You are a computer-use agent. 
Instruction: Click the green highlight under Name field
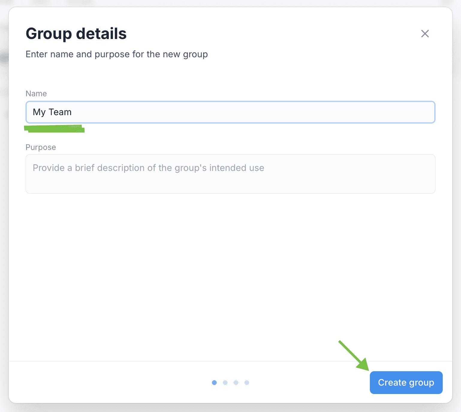click(55, 129)
